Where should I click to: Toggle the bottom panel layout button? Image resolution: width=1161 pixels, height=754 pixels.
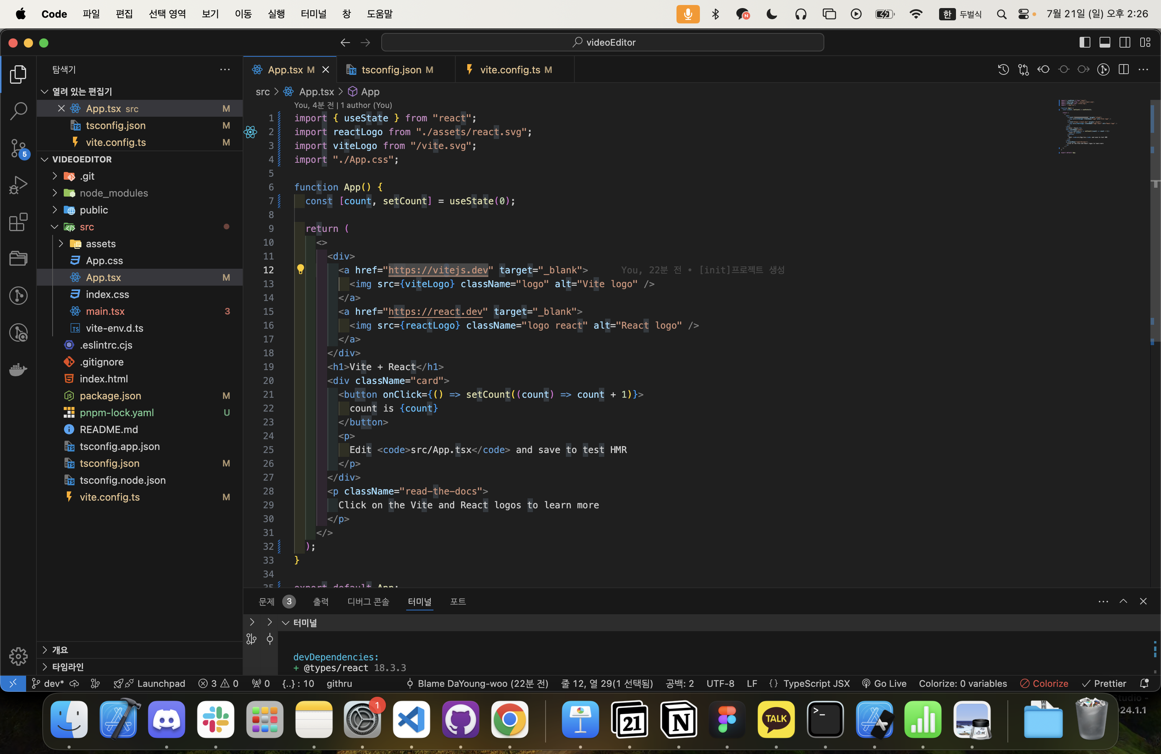pyautogui.click(x=1105, y=43)
